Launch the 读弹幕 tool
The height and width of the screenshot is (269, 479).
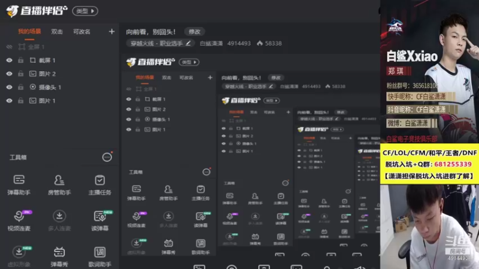pos(99,220)
